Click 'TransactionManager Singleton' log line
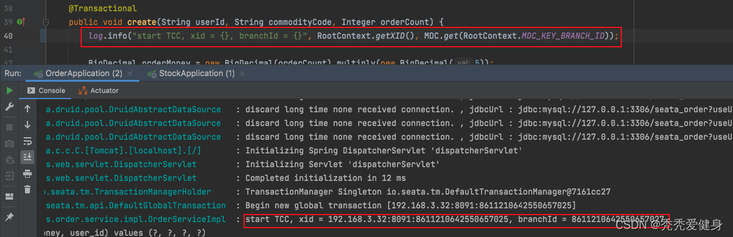Image resolution: width=733 pixels, height=237 pixels. [428, 191]
